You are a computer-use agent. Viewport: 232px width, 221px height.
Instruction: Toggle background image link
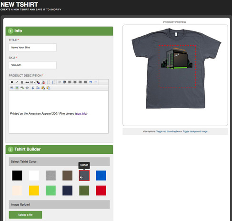195,131
